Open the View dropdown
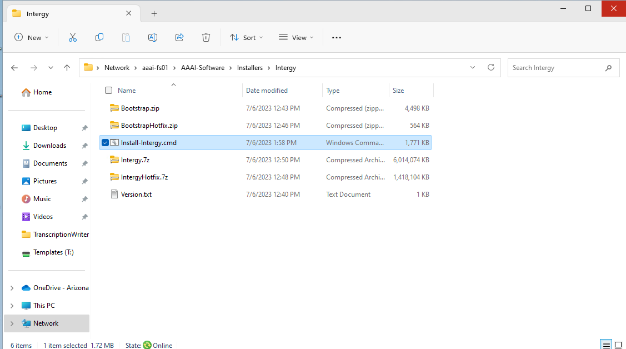The width and height of the screenshot is (626, 349). (x=296, y=38)
